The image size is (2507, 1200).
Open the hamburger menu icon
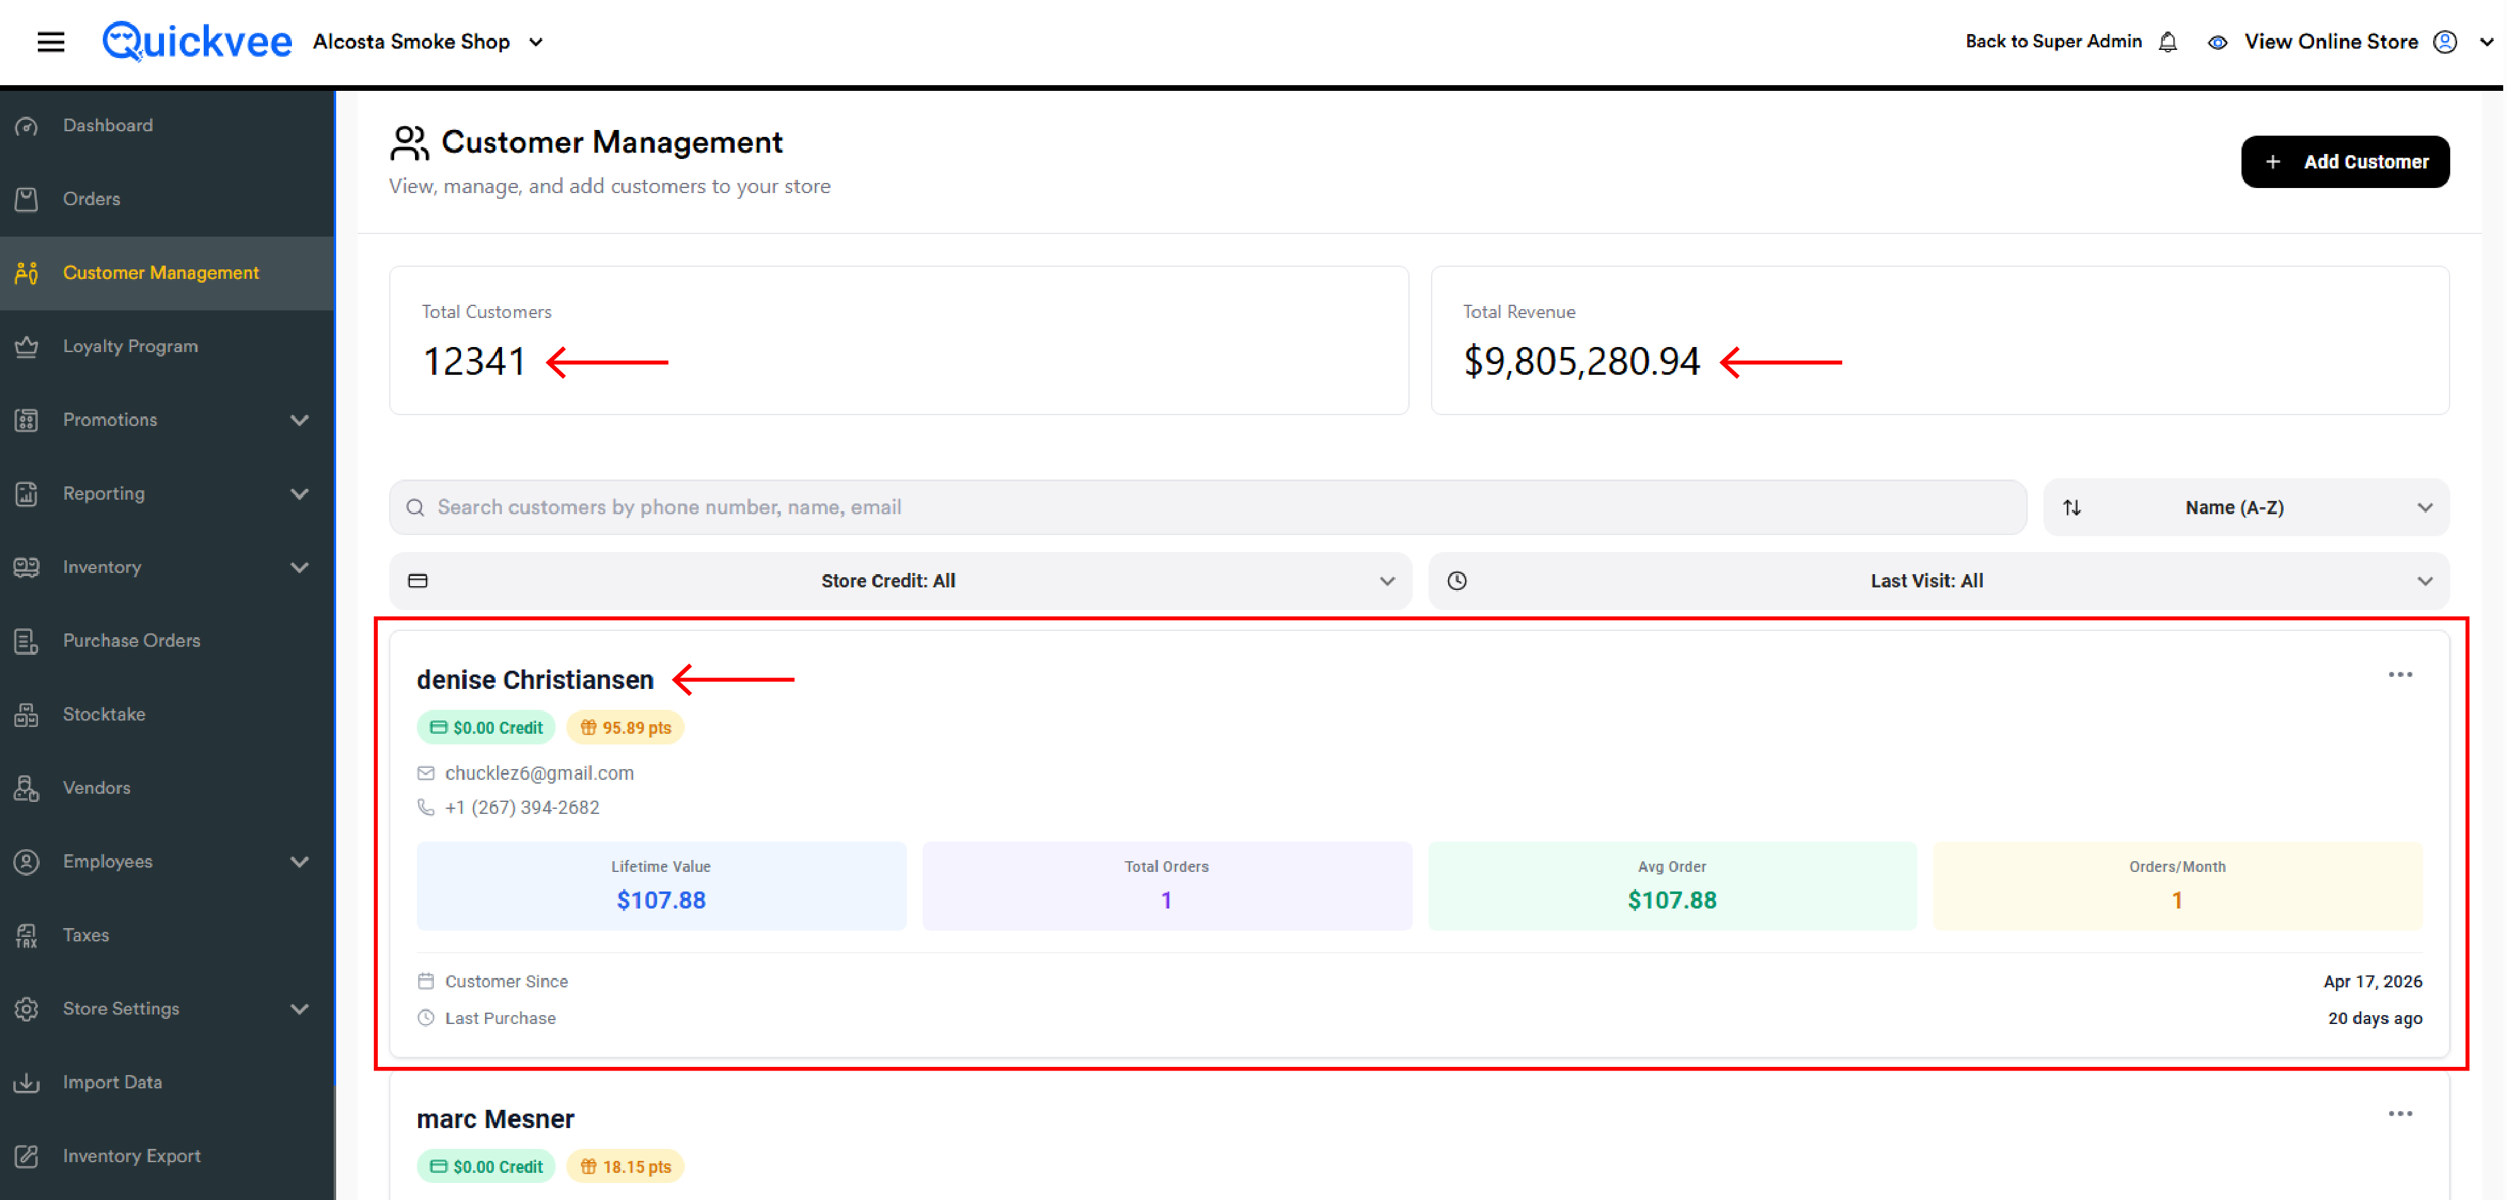(50, 42)
